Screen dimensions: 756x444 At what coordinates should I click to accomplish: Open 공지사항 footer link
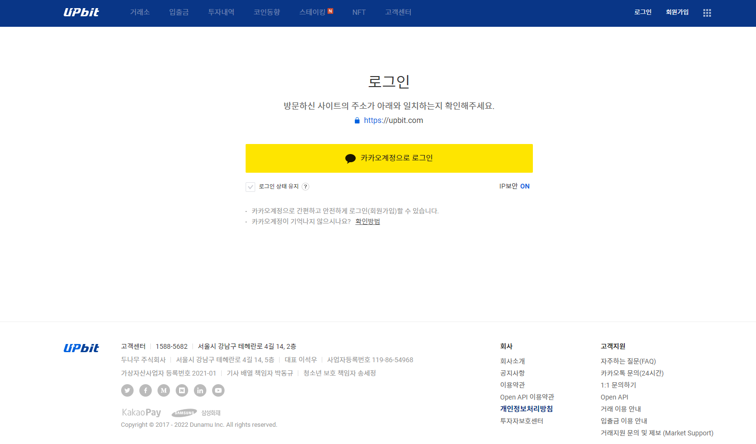click(x=512, y=373)
